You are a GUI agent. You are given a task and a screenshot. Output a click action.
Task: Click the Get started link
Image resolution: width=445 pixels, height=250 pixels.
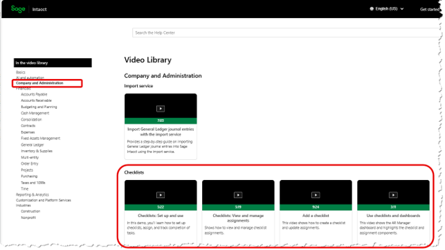pos(430,10)
